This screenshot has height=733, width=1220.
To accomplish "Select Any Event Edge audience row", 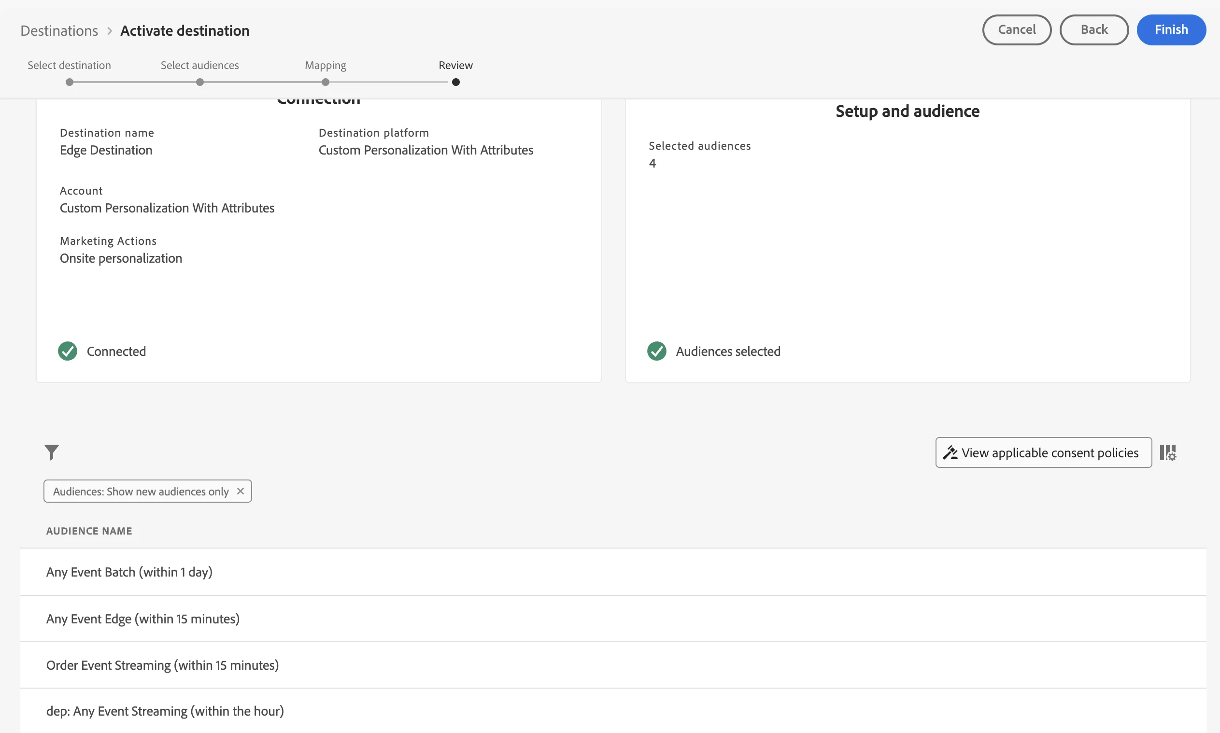I will pos(613,619).
